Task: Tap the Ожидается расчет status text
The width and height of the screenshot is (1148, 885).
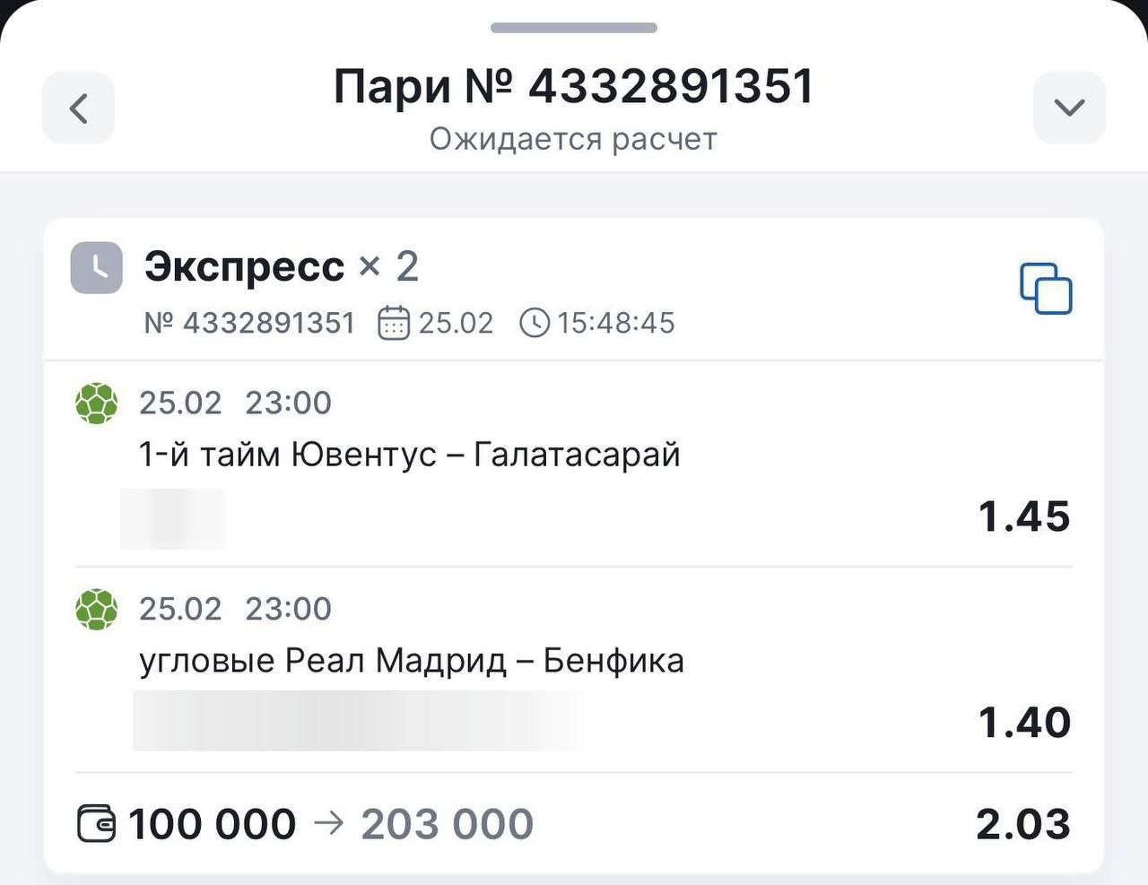Action: click(573, 140)
